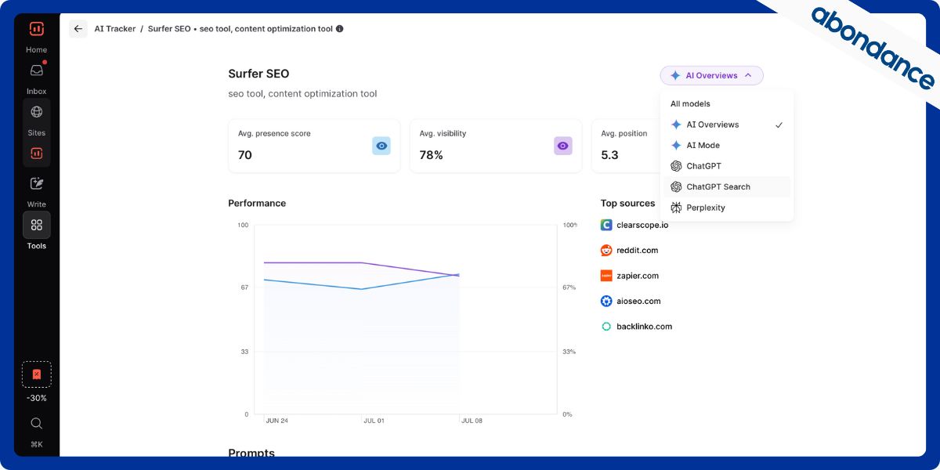The height and width of the screenshot is (470, 940).
Task: Select AI Mode from the list
Action: tap(727, 146)
